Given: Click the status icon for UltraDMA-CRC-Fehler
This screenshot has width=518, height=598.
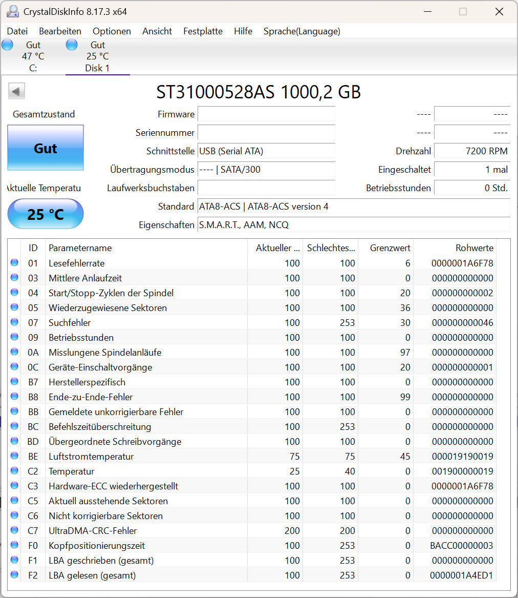Looking at the screenshot, I should pyautogui.click(x=14, y=530).
